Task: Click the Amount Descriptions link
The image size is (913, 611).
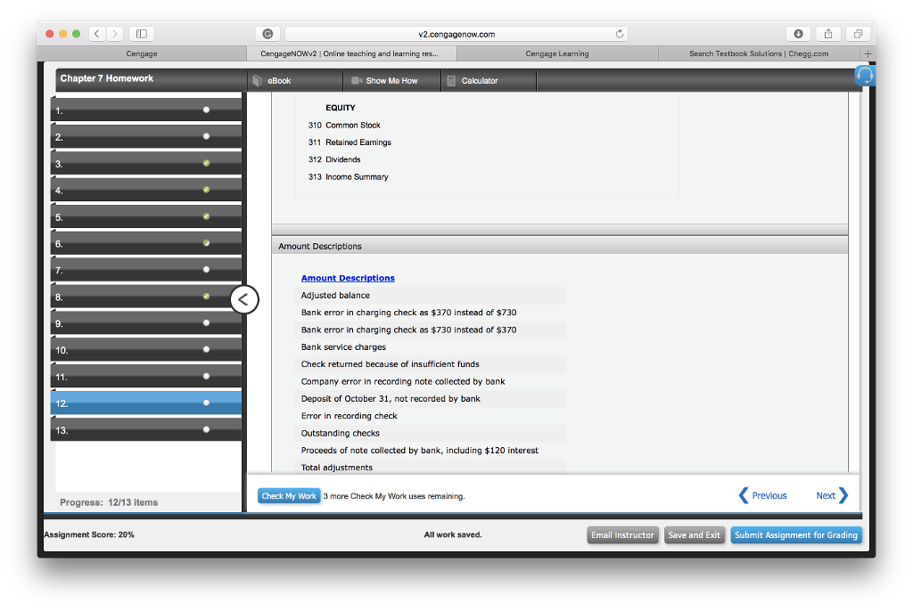Action: point(348,278)
